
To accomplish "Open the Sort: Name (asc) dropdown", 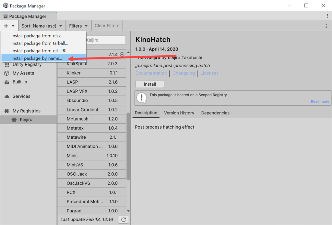I will click(x=42, y=26).
